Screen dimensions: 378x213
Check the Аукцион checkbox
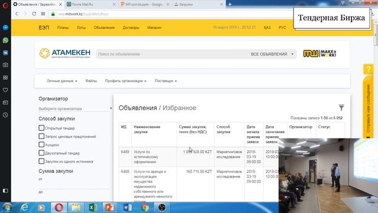[x=41, y=144]
